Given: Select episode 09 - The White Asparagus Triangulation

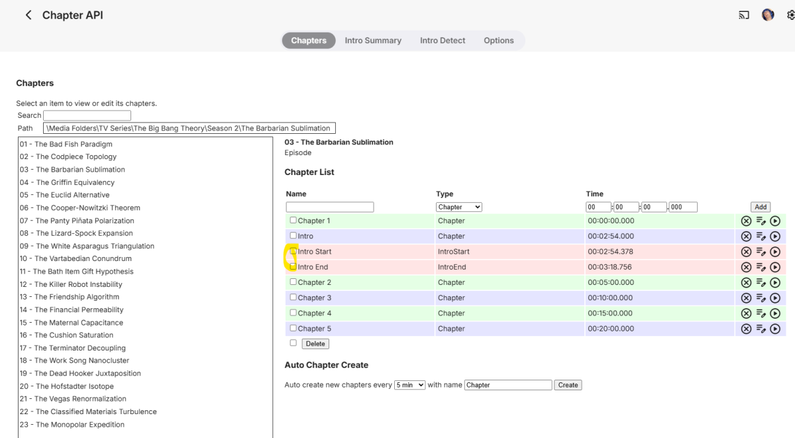Looking at the screenshot, I should (87, 246).
